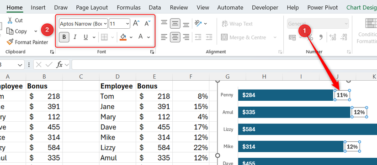Cancel formula entry with the X icon
377x165 pixels.
coord(39,65)
